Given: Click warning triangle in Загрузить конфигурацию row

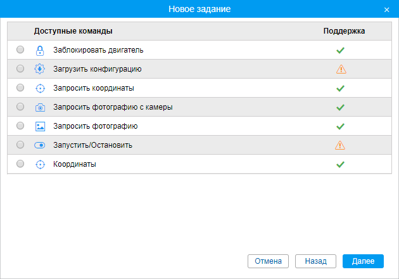Looking at the screenshot, I should [x=341, y=69].
